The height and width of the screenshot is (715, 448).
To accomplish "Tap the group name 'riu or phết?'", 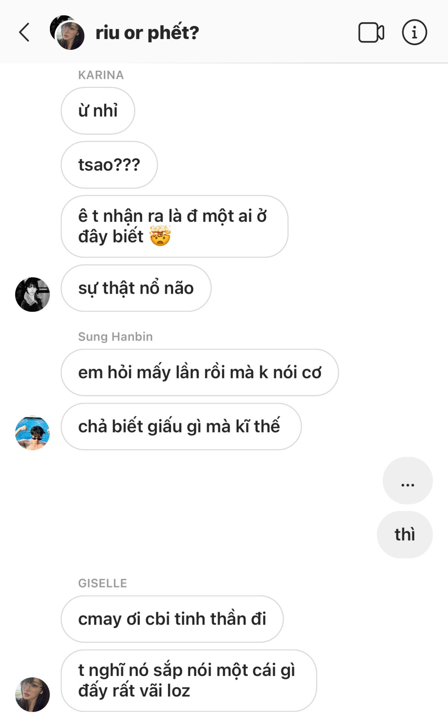I will (147, 33).
